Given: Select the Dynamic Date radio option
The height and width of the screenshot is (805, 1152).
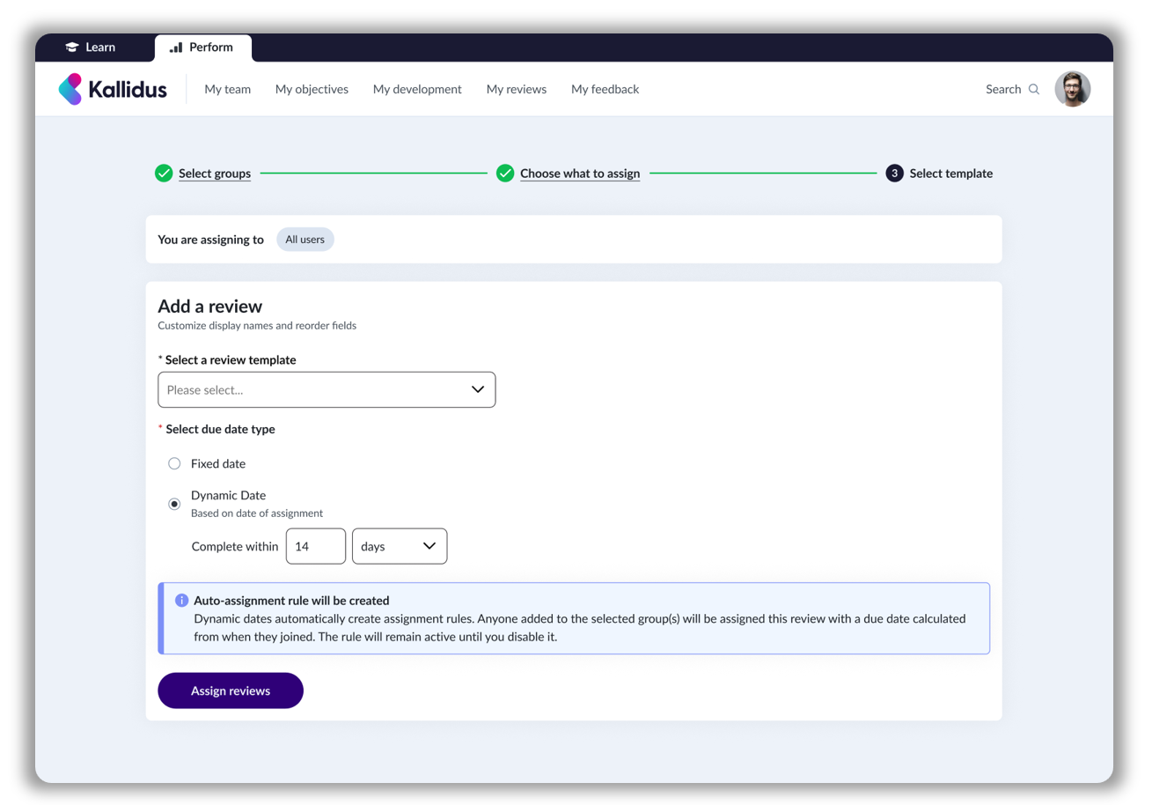Looking at the screenshot, I should (x=174, y=504).
